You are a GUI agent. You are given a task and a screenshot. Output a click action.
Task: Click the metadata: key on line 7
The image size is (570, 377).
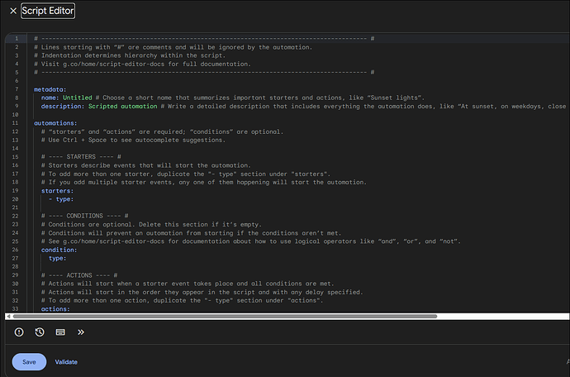(x=50, y=88)
